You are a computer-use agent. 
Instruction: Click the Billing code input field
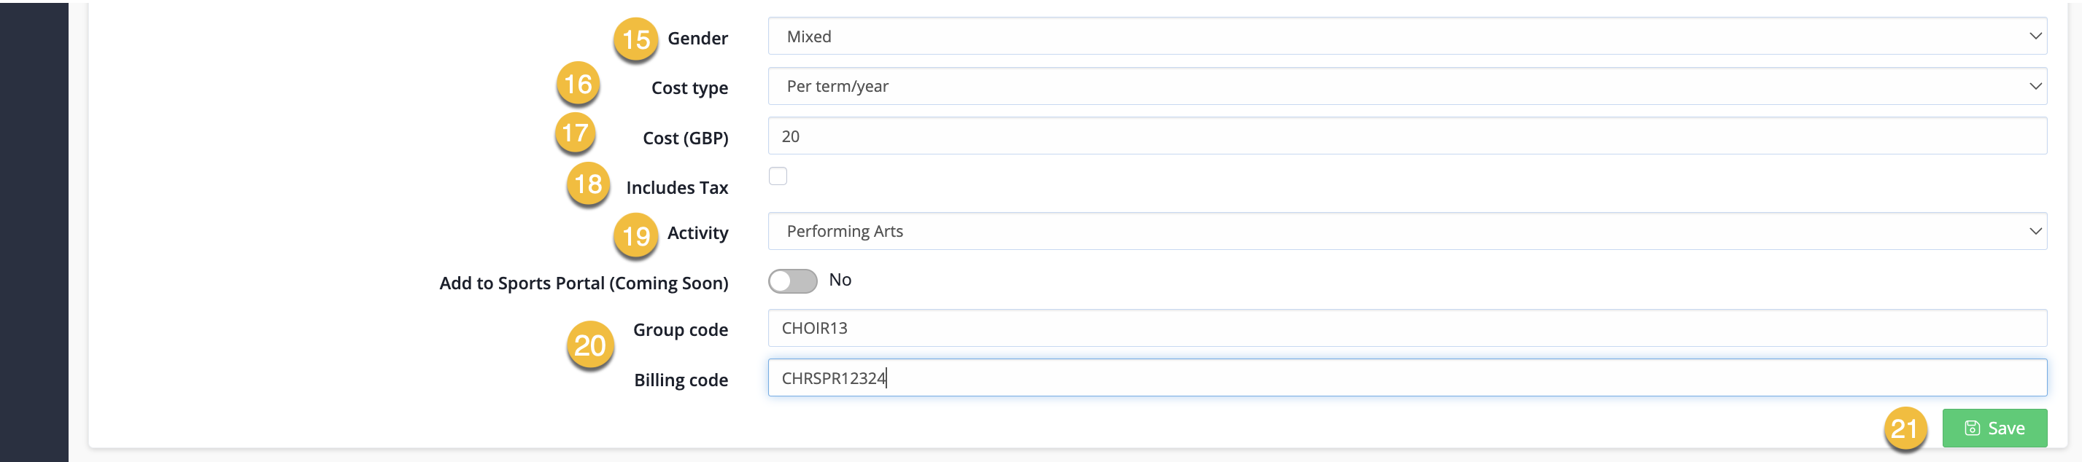click(1406, 377)
